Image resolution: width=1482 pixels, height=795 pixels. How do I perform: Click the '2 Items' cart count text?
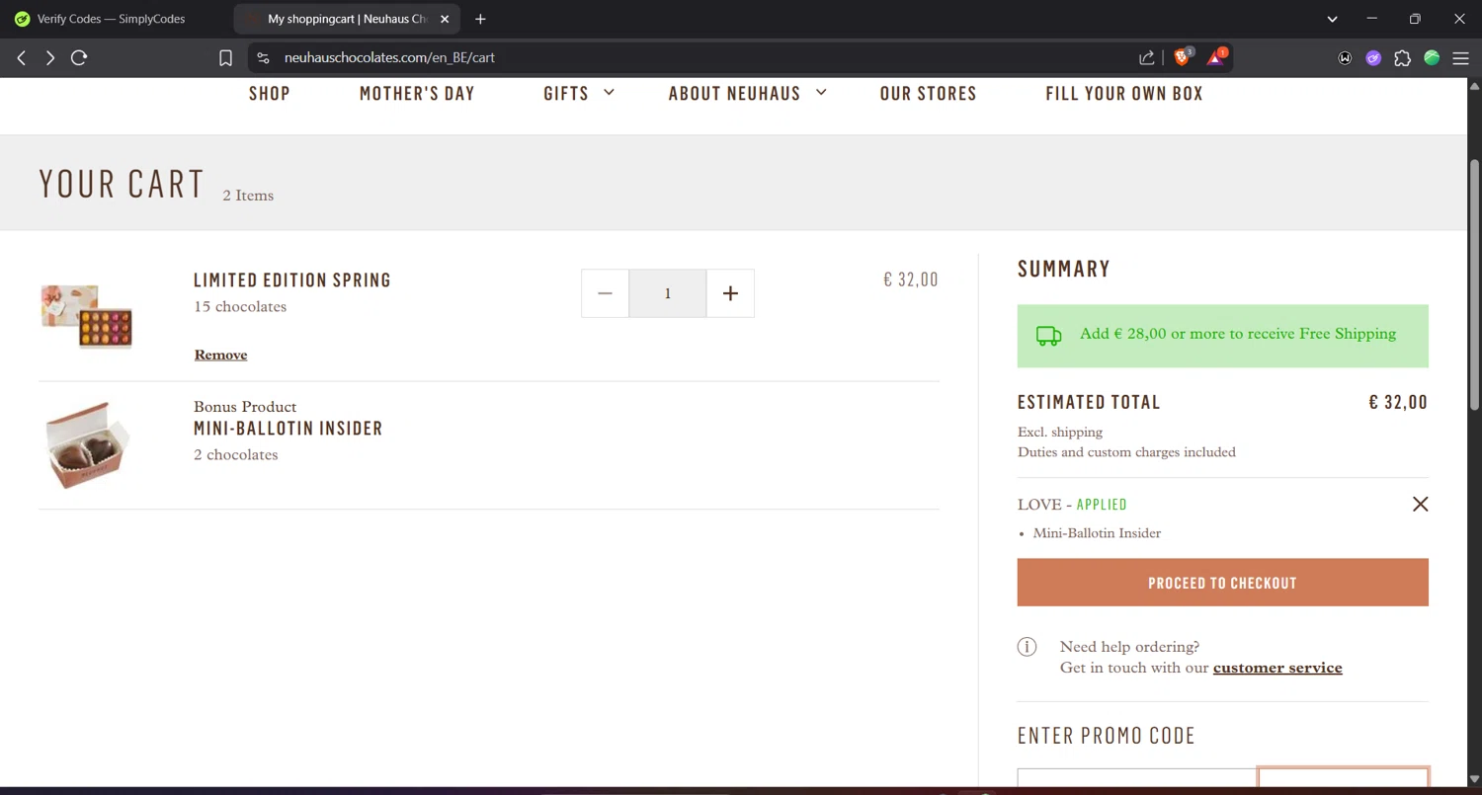[x=248, y=196]
